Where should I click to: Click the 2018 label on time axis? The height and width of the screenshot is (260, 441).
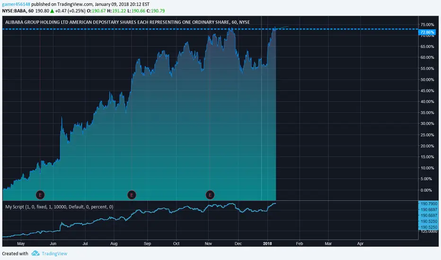pos(267,243)
